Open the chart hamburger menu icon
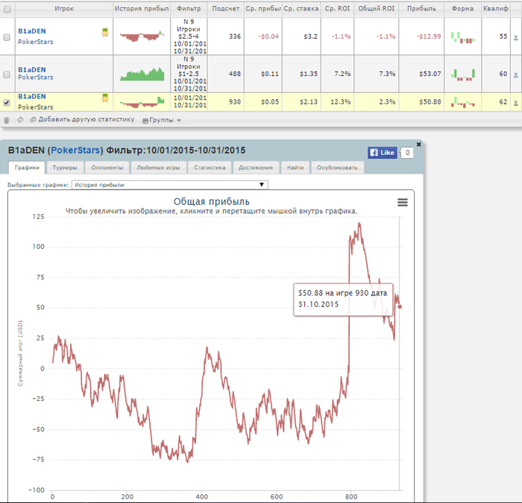 [403, 202]
